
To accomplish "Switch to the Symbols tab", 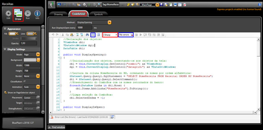I will pos(98,14).
